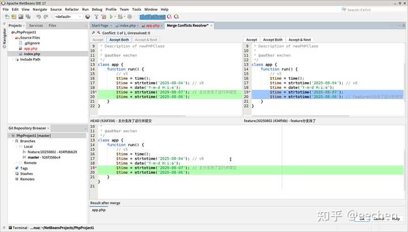
Task: Click the Save All toolbar icon
Action: 28,16
